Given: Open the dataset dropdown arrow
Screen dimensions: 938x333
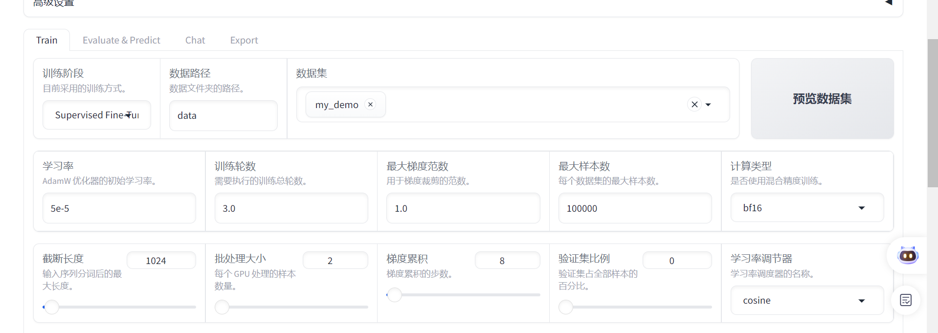Looking at the screenshot, I should pyautogui.click(x=708, y=105).
